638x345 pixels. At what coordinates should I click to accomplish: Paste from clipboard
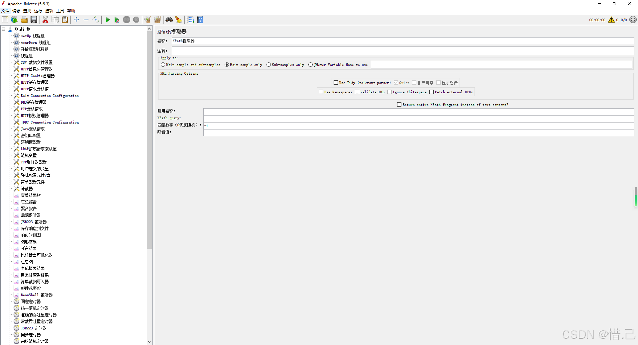65,20
